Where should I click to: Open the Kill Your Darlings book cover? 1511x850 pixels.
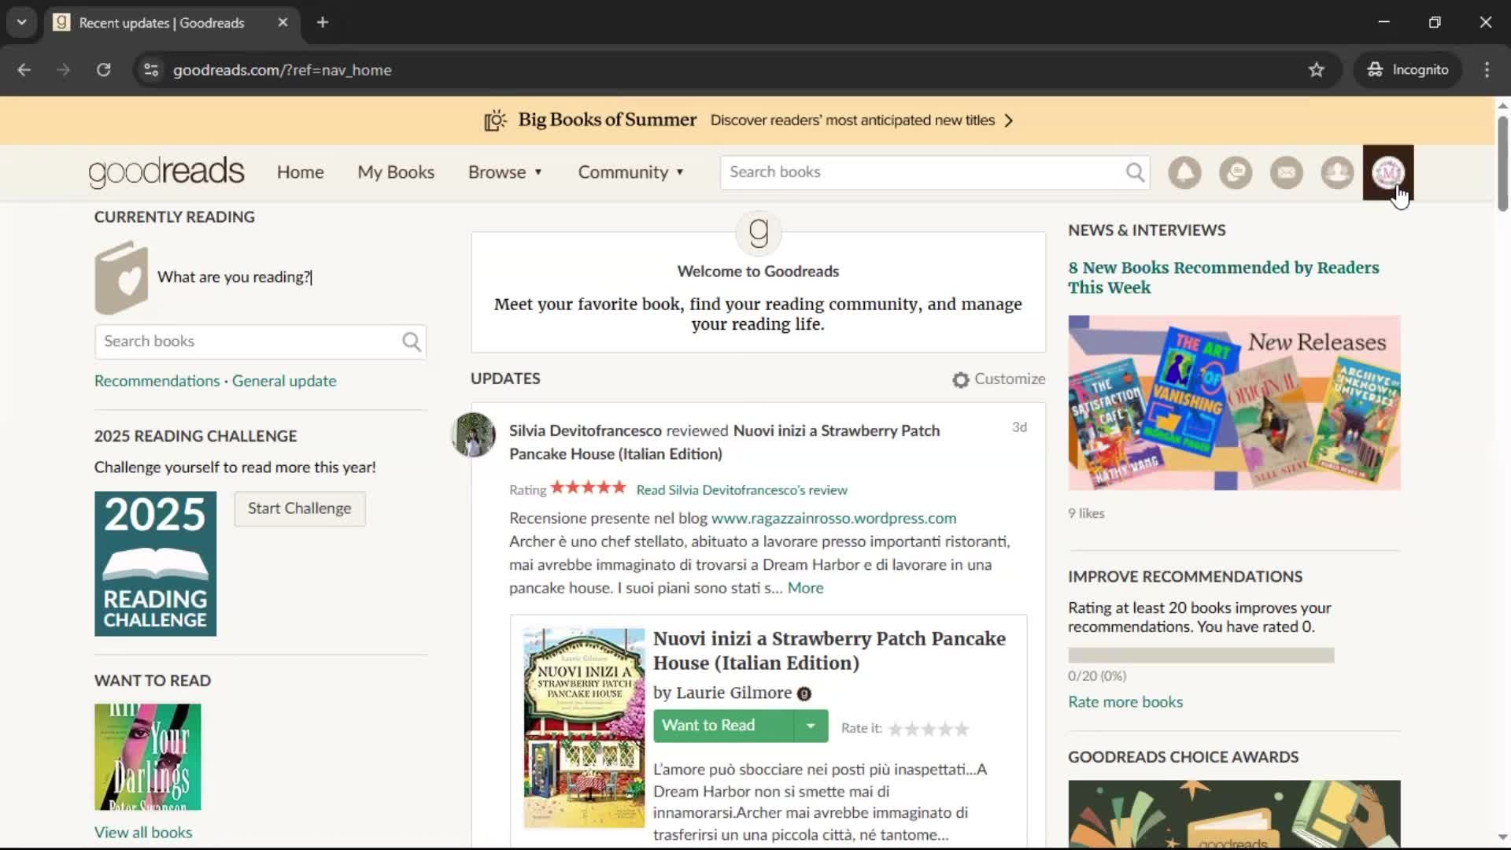point(148,757)
